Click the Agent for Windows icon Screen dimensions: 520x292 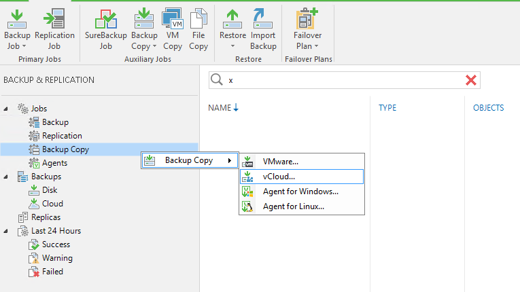tap(247, 191)
